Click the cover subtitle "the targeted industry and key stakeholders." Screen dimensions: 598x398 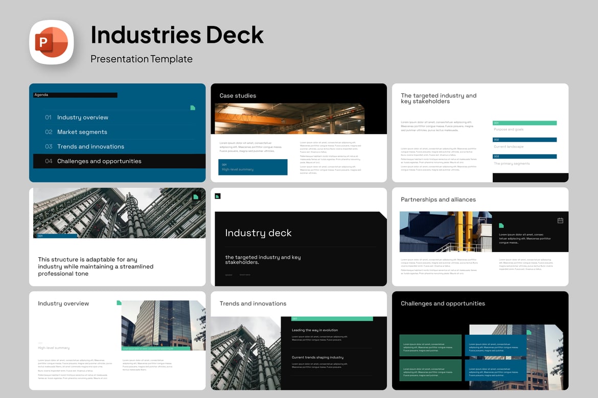coord(263,260)
